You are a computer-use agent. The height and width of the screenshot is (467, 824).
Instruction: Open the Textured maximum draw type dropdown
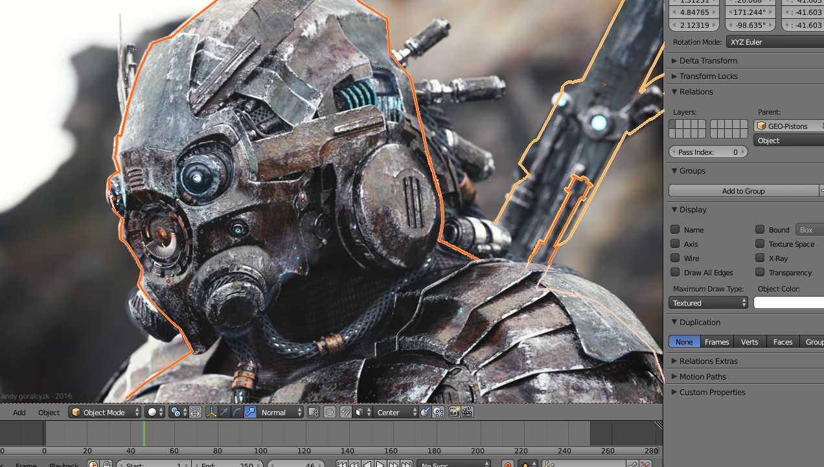(708, 302)
